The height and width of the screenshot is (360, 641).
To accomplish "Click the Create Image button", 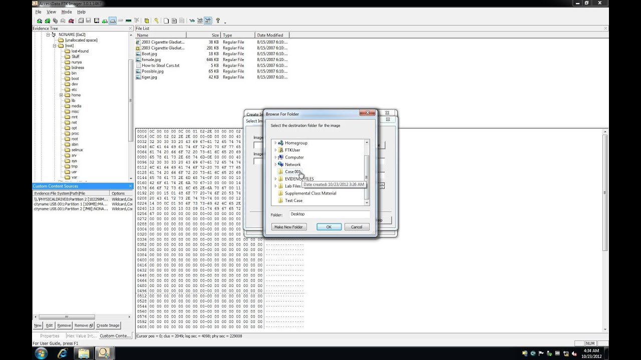I will [x=108, y=325].
